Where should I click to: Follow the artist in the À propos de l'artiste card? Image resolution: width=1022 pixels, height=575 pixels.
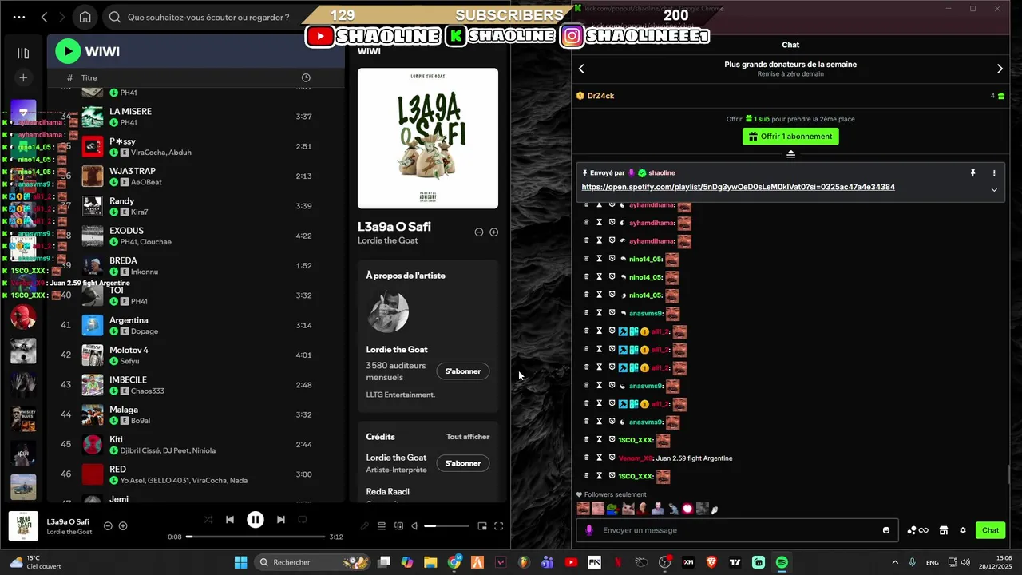(x=463, y=371)
